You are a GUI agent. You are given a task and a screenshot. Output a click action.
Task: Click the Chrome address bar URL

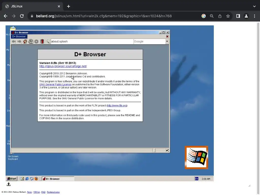(x=104, y=16)
